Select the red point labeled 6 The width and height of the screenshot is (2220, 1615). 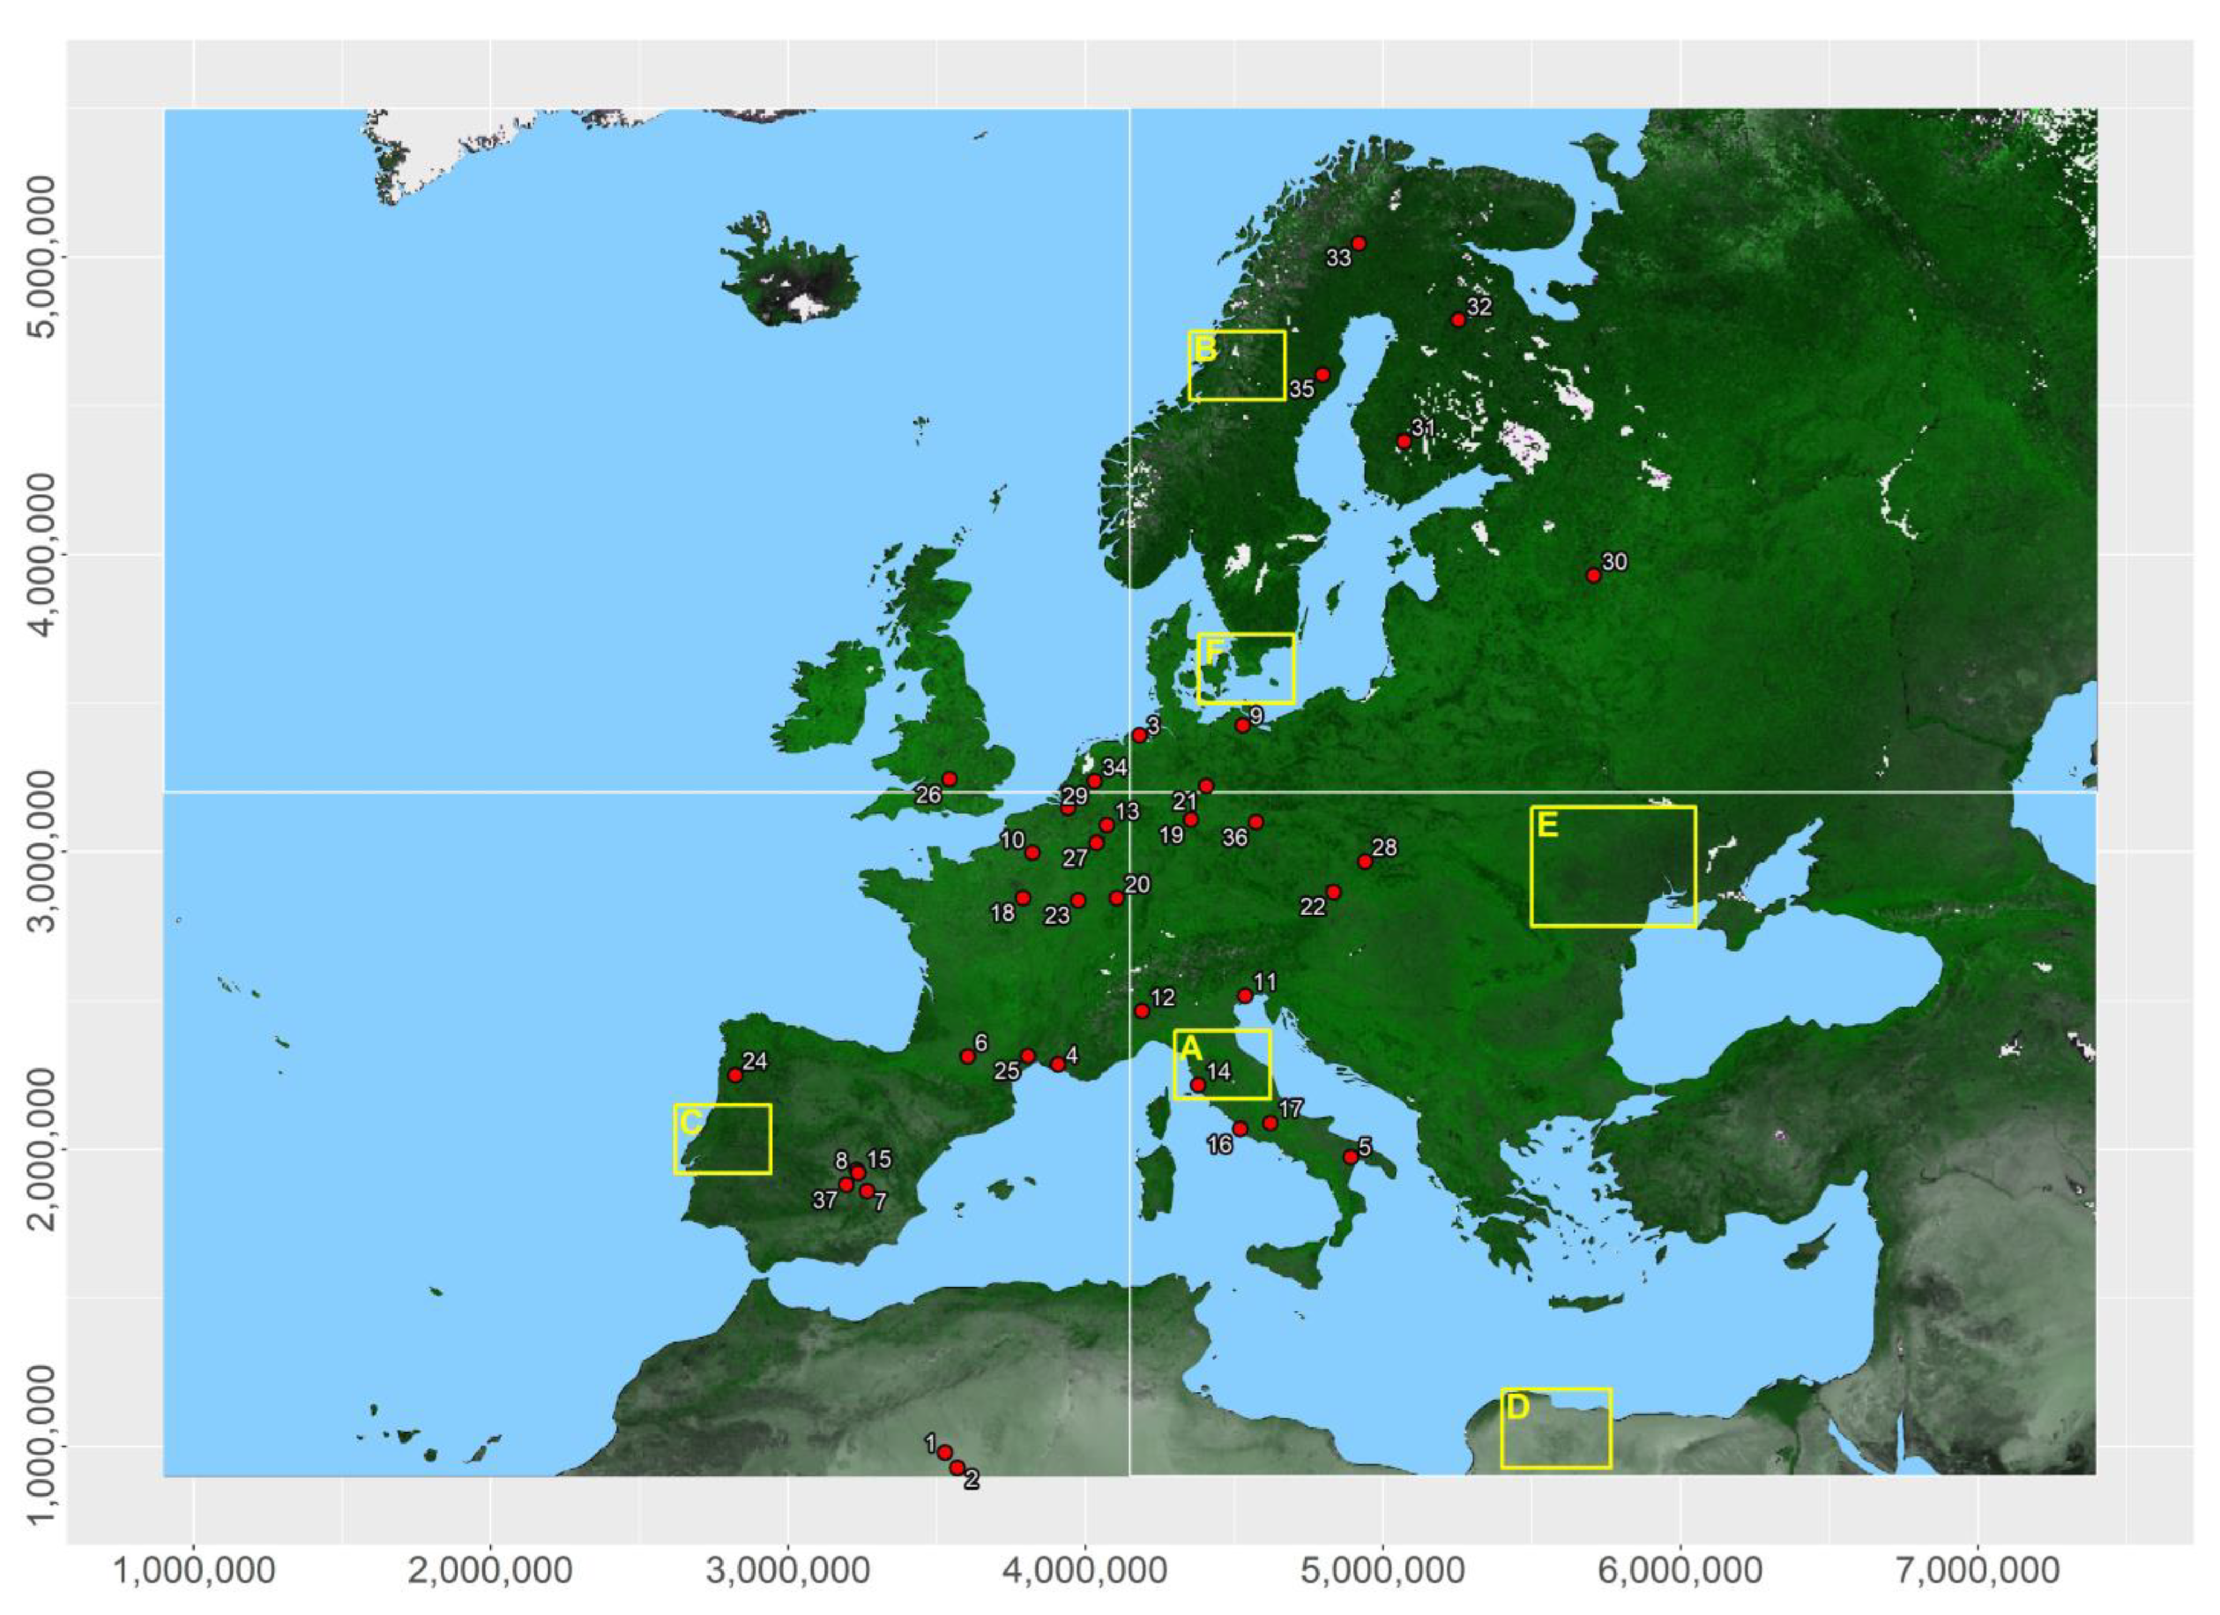click(968, 1056)
